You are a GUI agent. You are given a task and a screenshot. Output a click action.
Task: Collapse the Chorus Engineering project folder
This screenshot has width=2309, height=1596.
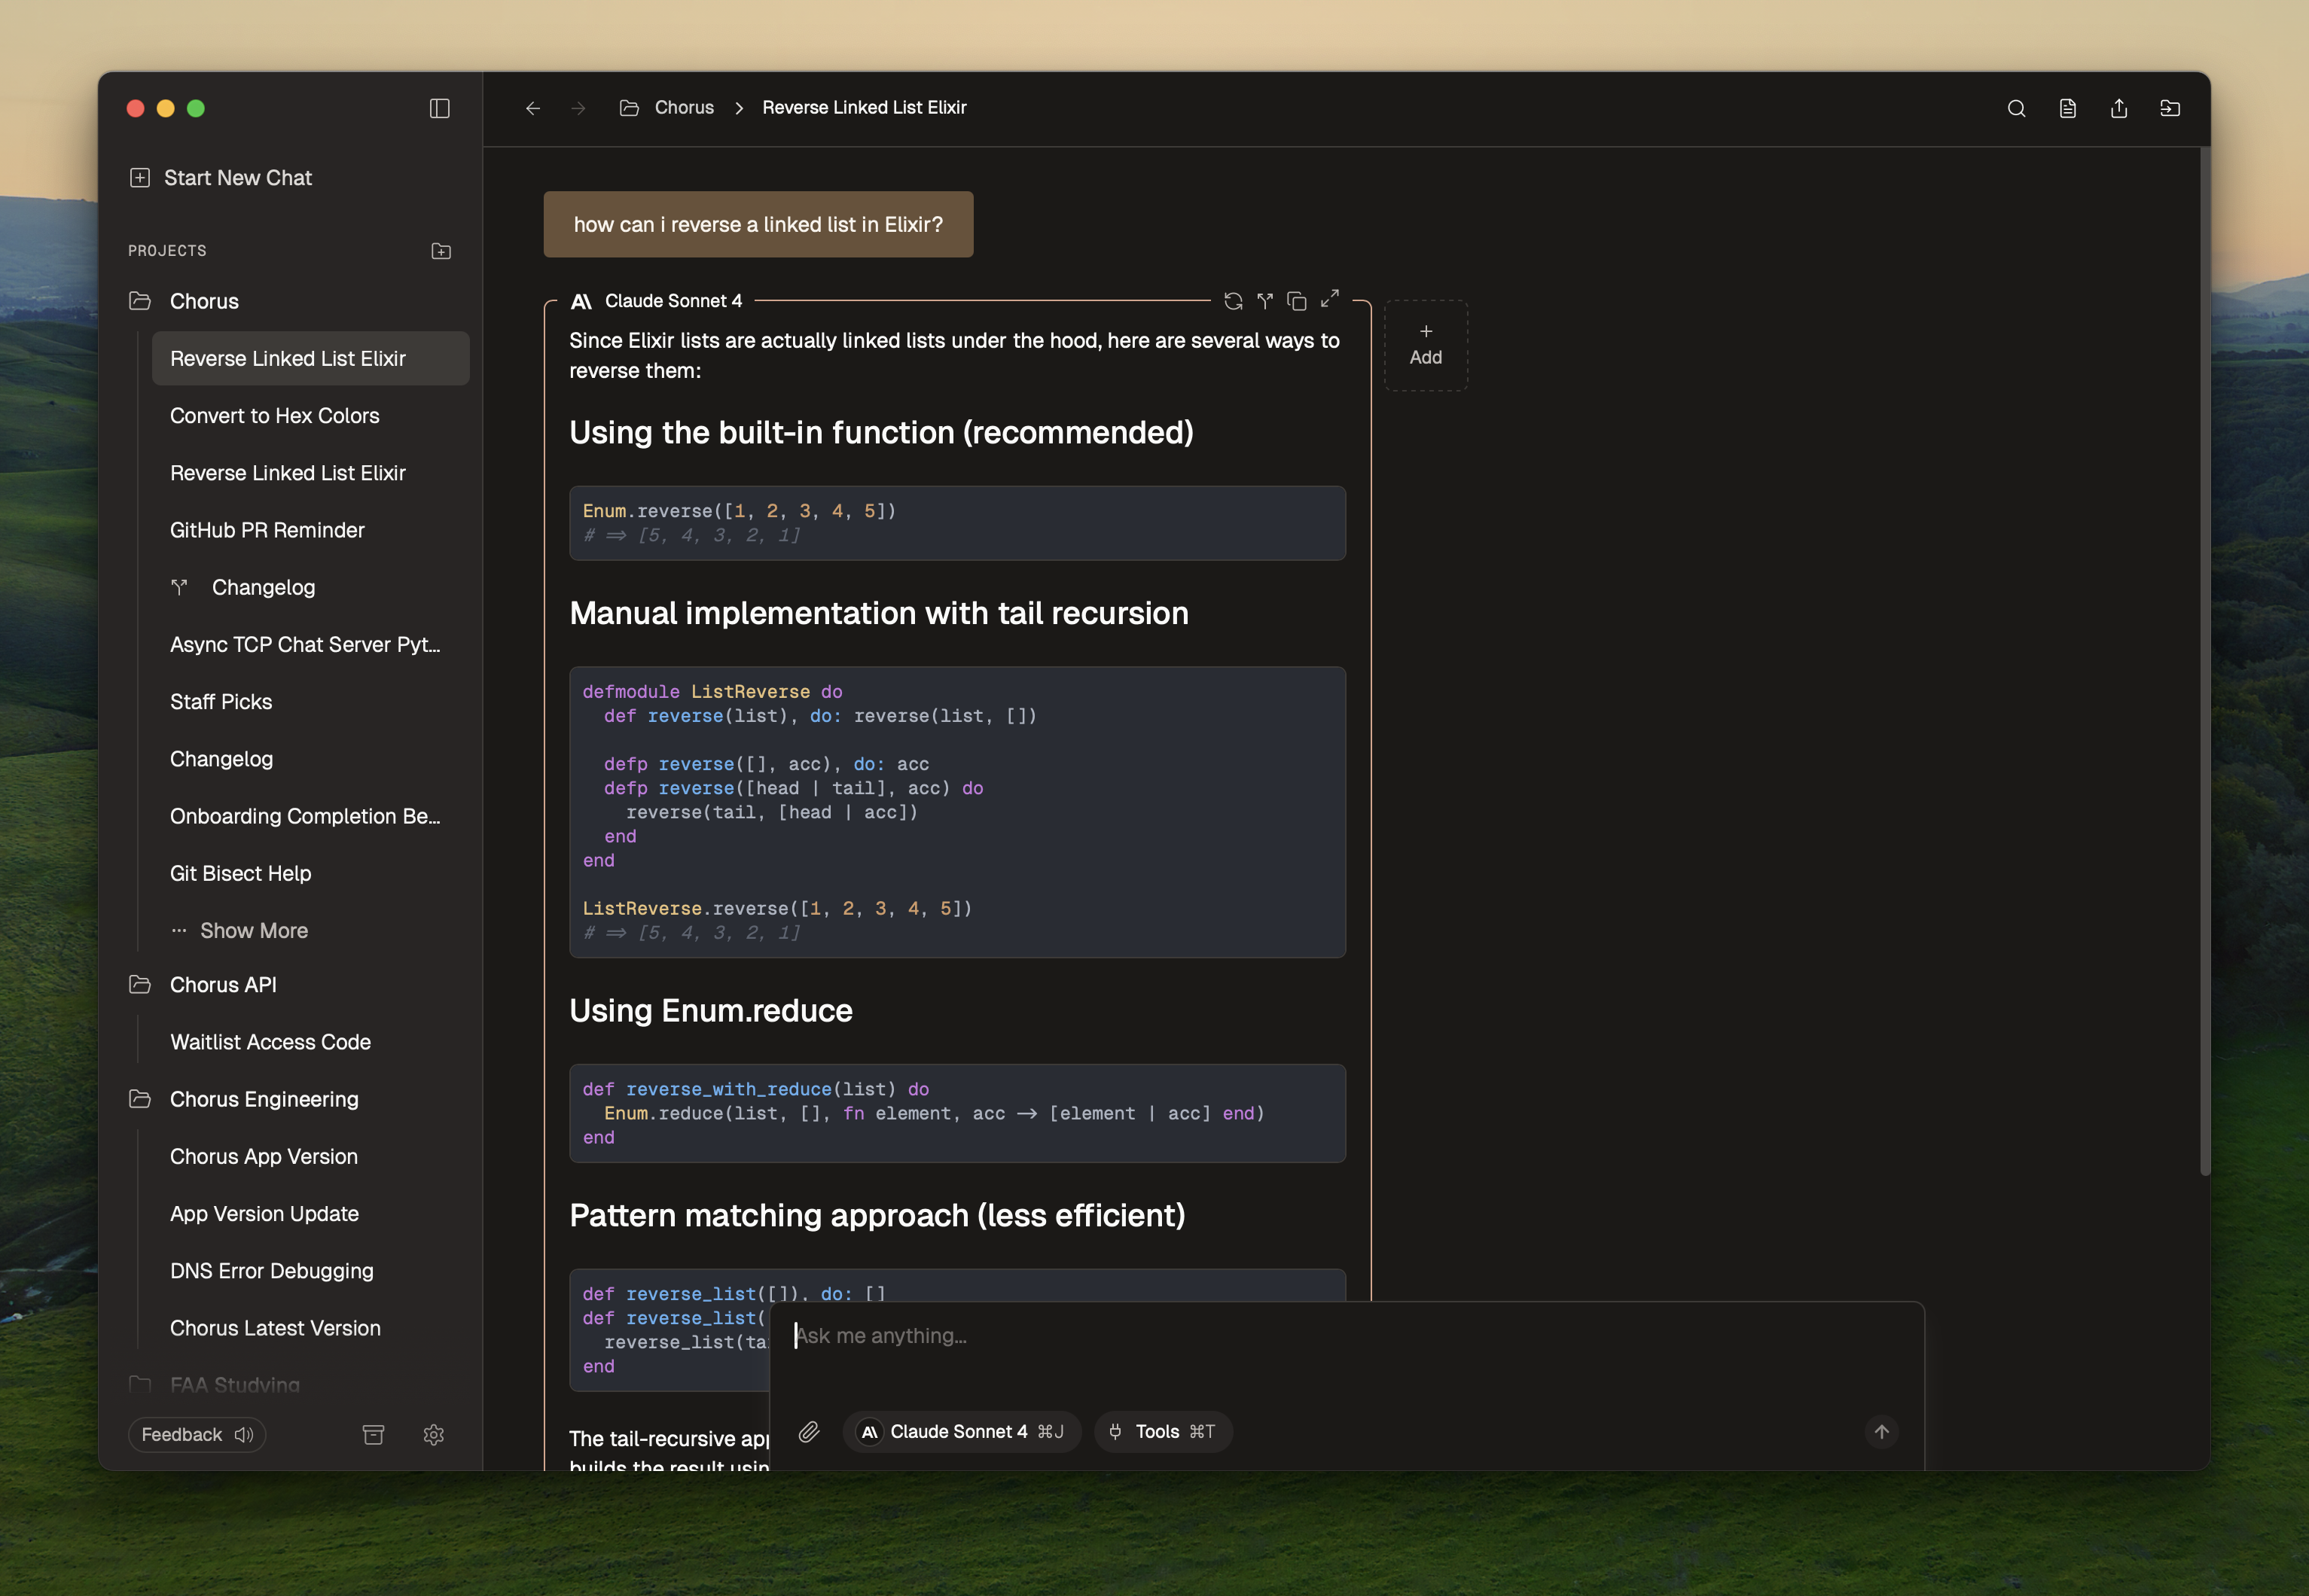coord(140,1099)
